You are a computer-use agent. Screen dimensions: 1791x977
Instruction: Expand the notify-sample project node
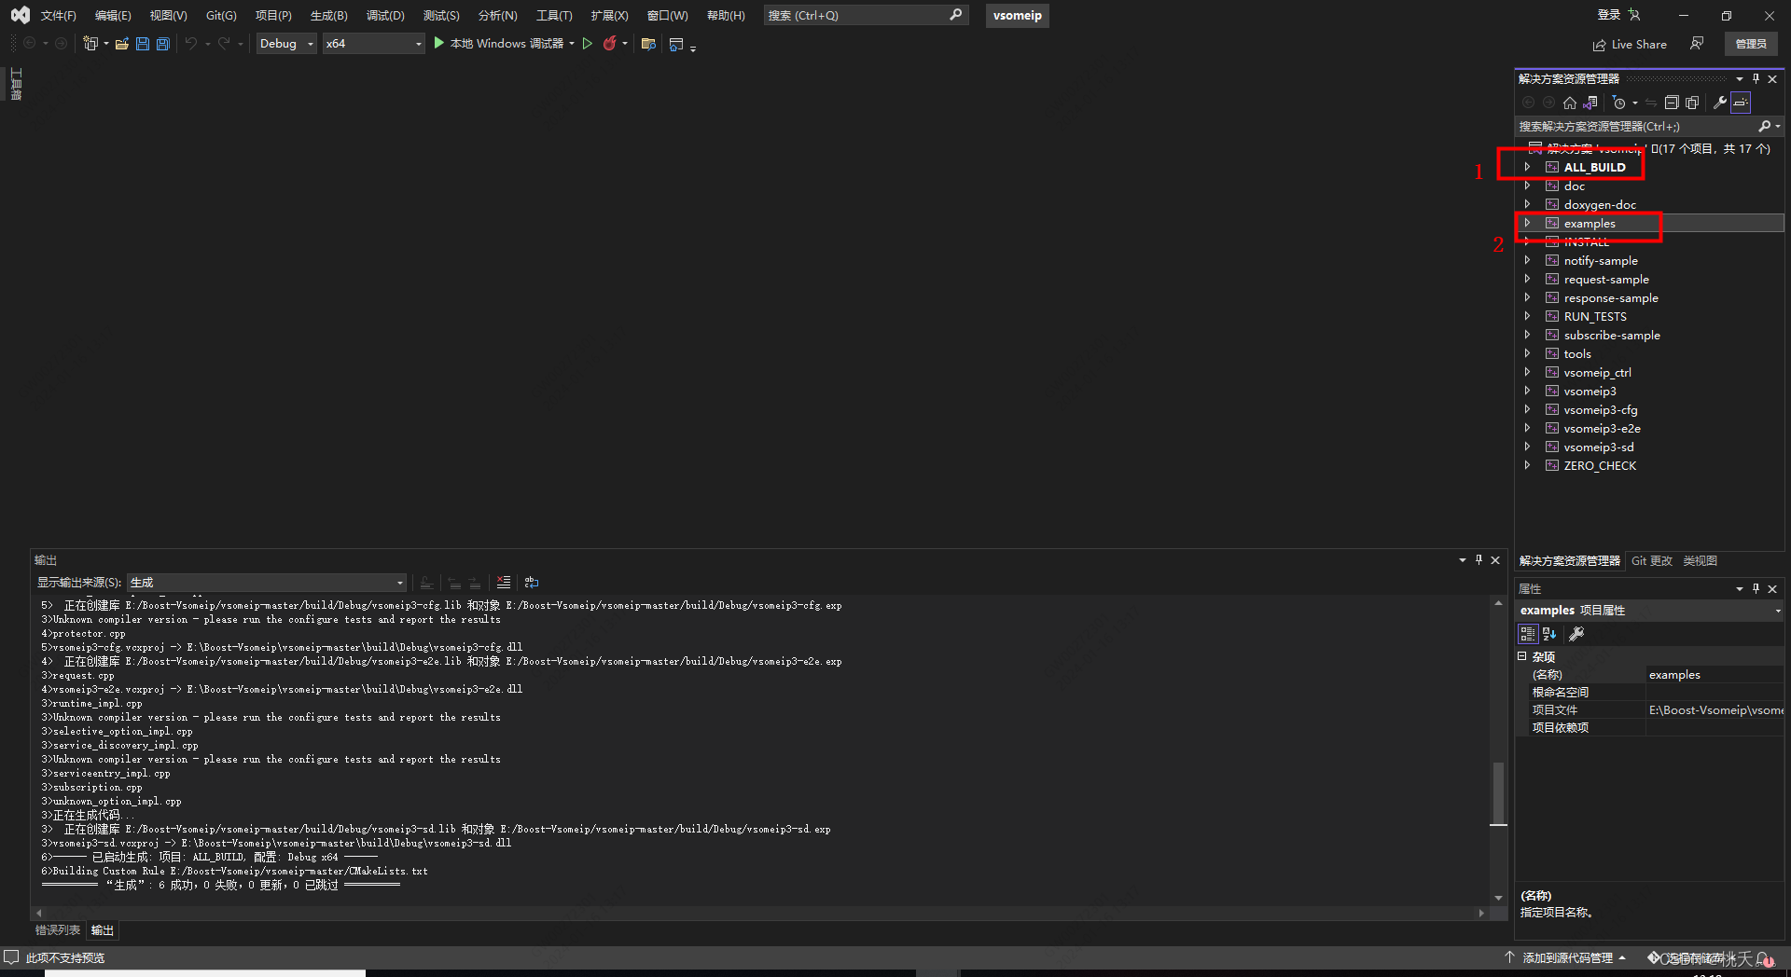point(1527,260)
